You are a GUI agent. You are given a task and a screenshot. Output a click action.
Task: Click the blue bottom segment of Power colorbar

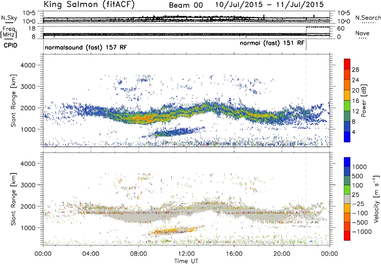[347, 137]
